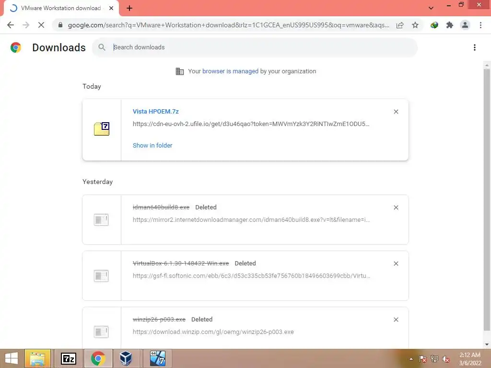Click the Chrome logo beside Downloads
Viewport: 491px width, 368px height.
[16, 47]
